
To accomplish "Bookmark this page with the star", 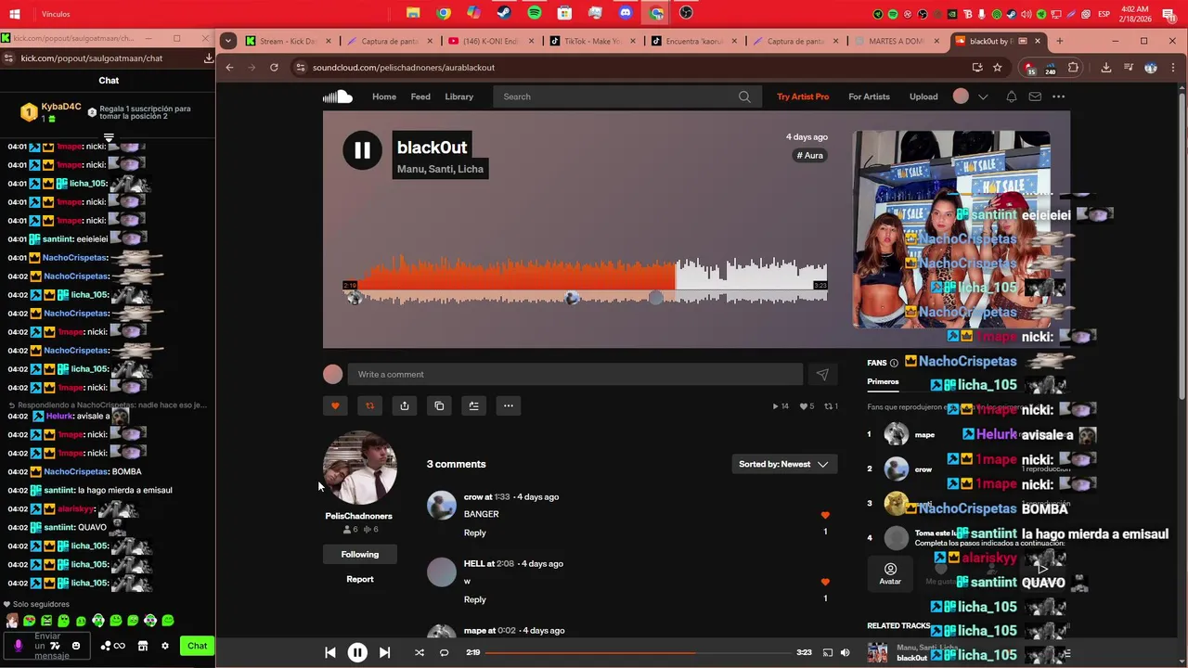I will (x=997, y=67).
